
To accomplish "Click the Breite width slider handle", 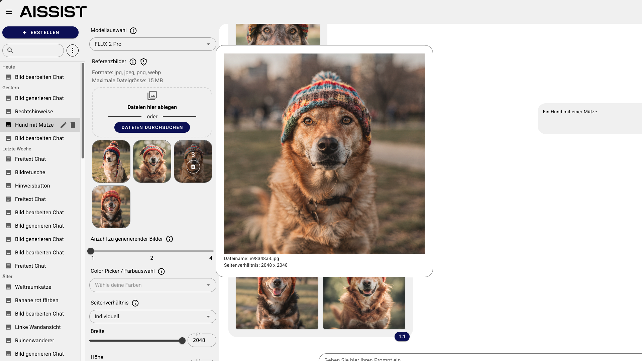I will (182, 341).
